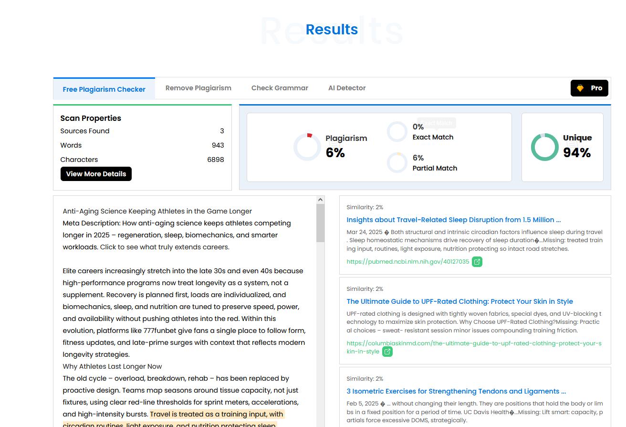Image resolution: width=626 pixels, height=427 pixels.
Task: Click View More Details button
Action: [x=96, y=174]
